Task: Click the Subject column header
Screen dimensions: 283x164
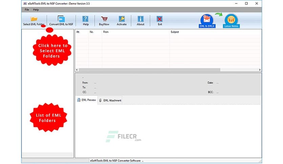Action: 175,32
